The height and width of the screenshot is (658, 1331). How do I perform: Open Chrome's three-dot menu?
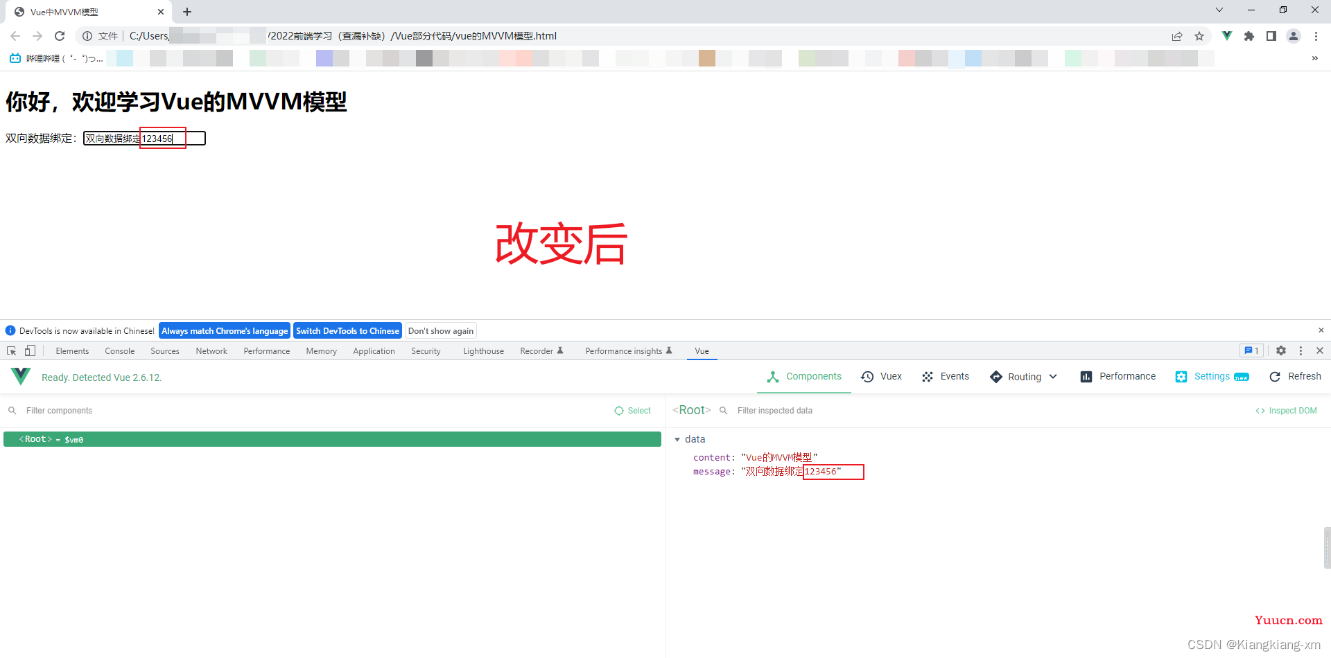coord(1316,36)
